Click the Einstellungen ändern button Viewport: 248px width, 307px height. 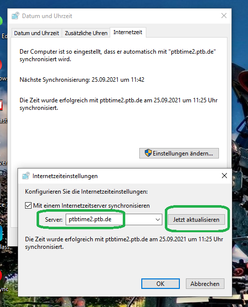click(179, 153)
